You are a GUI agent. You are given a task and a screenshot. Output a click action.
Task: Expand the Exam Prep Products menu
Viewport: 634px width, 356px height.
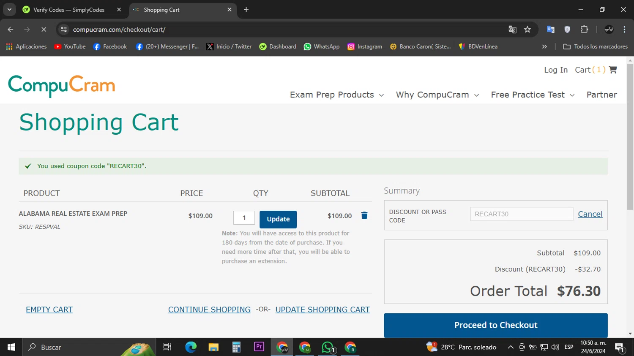(x=337, y=95)
